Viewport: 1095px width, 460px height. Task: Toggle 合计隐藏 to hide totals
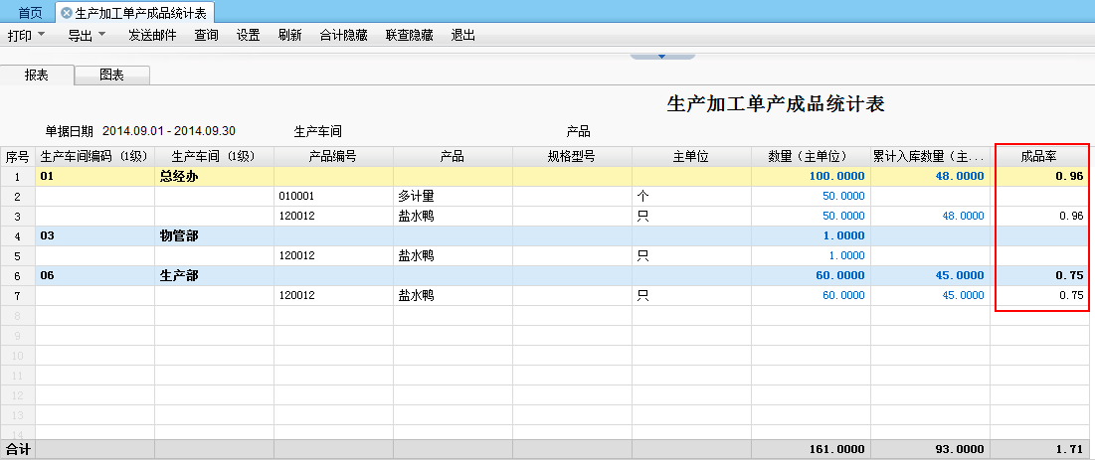click(343, 36)
